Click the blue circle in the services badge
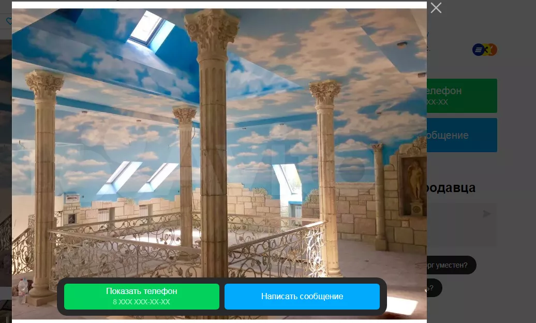Viewport: 536px width, 323px height. tap(478, 50)
